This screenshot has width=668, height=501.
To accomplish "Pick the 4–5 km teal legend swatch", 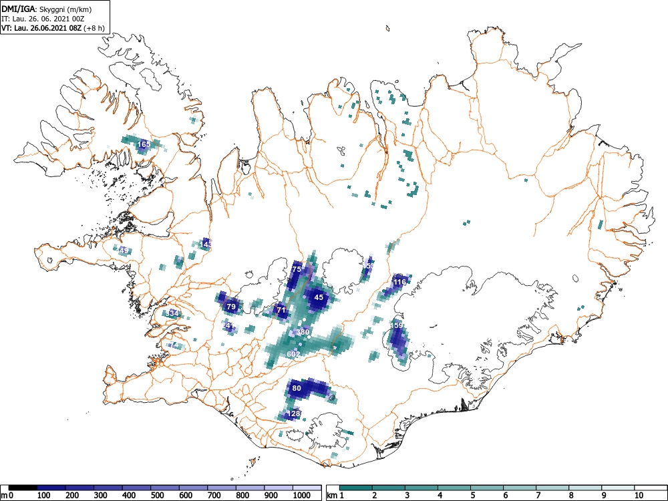I will point(454,488).
